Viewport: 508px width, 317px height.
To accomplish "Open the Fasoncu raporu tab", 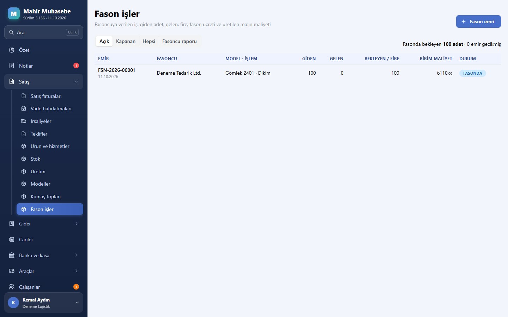I will (180, 41).
